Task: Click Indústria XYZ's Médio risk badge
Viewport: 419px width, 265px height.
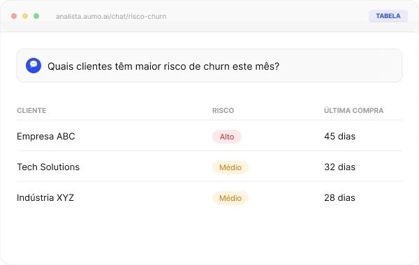Action: click(x=230, y=198)
